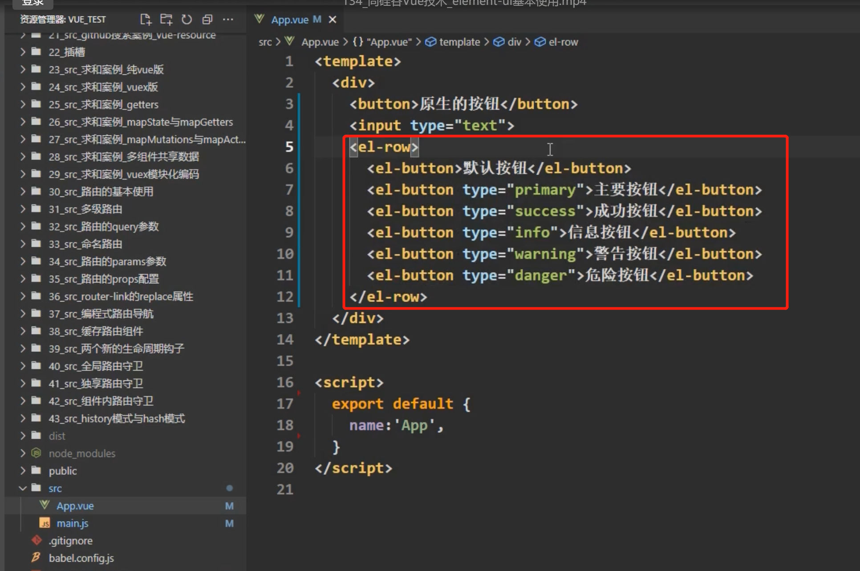This screenshot has width=860, height=571.
Task: Select folder 34_src_路由的params参数
Action: coord(125,261)
